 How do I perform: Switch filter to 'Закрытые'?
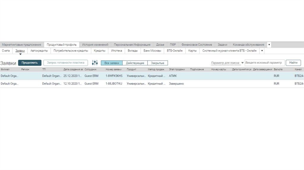click(x=157, y=63)
